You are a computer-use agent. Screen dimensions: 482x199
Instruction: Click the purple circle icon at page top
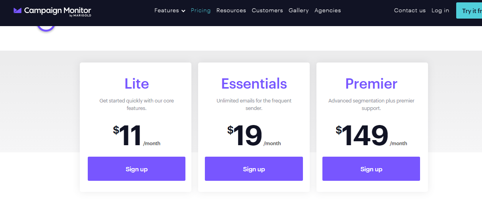click(x=46, y=28)
